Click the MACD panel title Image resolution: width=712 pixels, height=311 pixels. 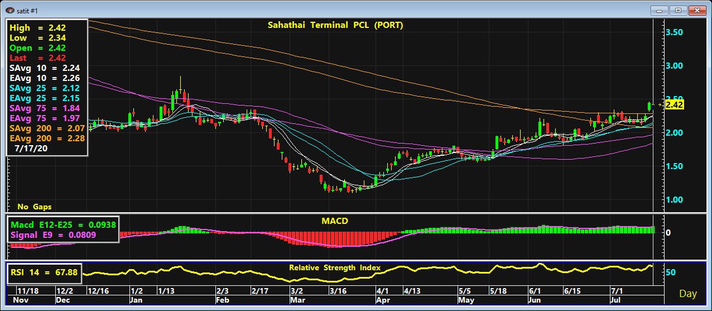coord(335,221)
